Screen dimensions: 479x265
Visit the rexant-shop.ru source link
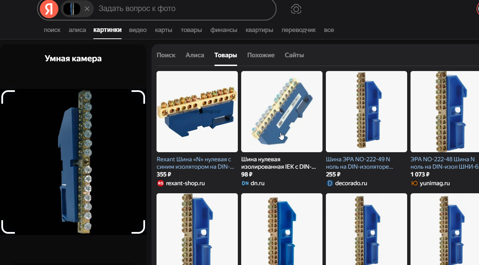[185, 183]
